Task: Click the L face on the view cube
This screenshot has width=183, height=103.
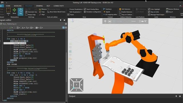Action: click(x=71, y=85)
